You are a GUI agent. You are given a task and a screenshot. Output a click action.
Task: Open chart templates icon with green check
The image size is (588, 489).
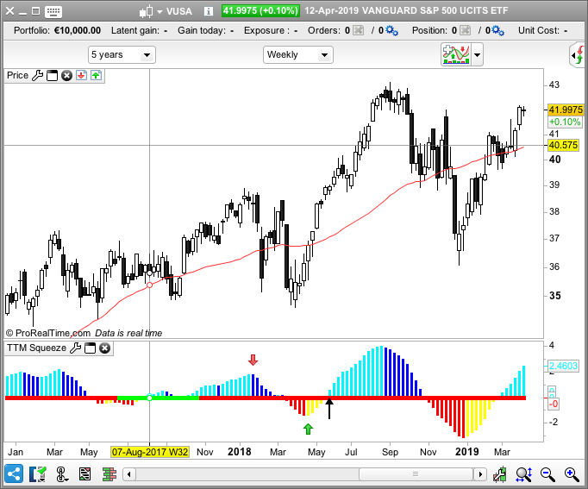coord(37,474)
